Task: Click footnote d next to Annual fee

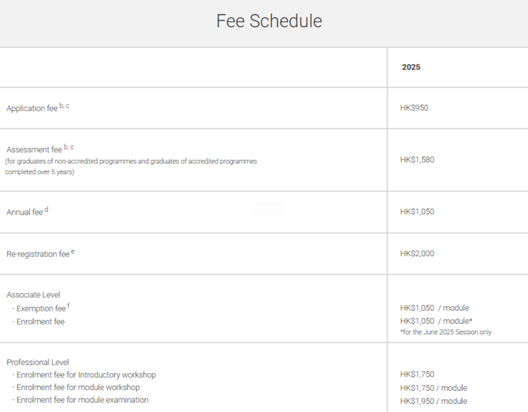Action: point(46,210)
